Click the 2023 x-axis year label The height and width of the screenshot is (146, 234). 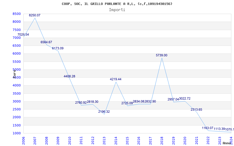pyautogui.click(x=220, y=141)
